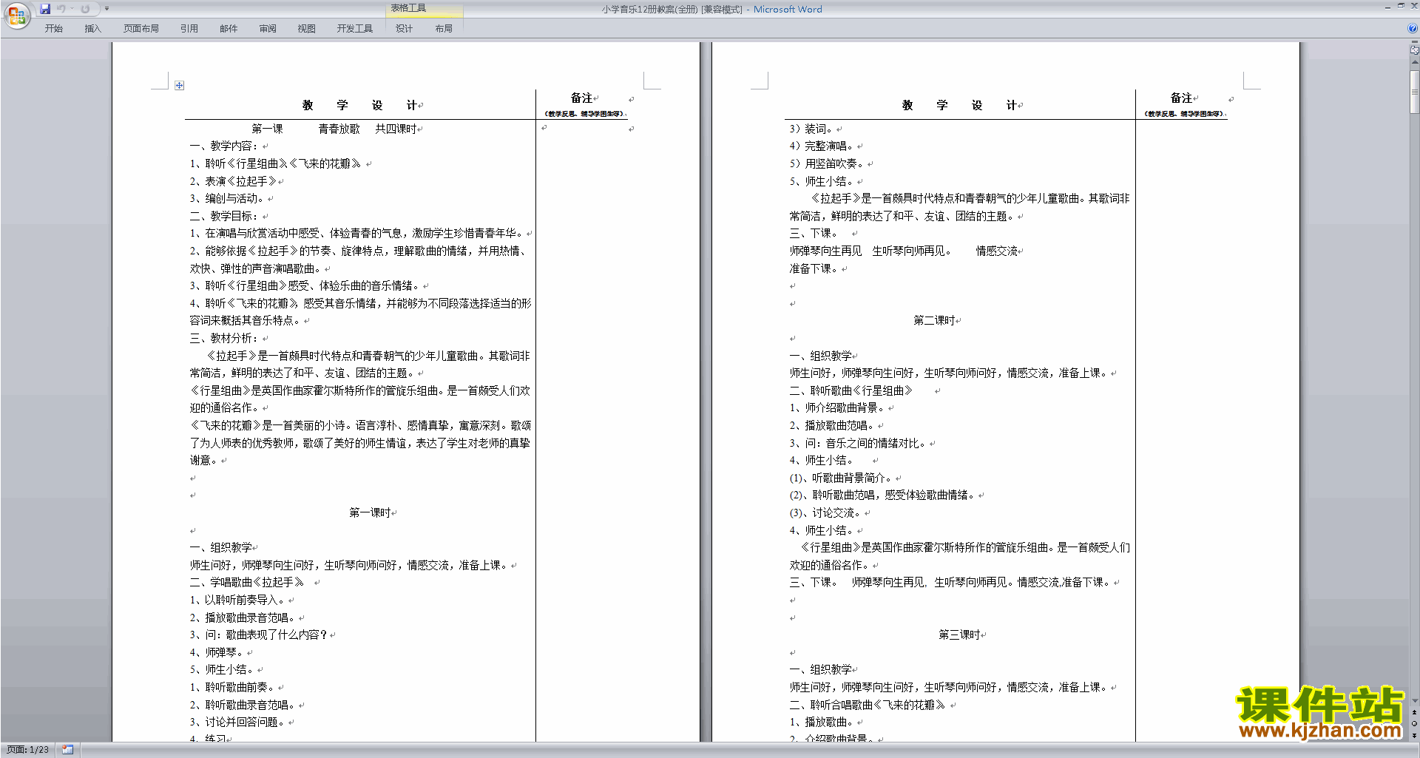
Task: Undo the last action
Action: click(61, 9)
